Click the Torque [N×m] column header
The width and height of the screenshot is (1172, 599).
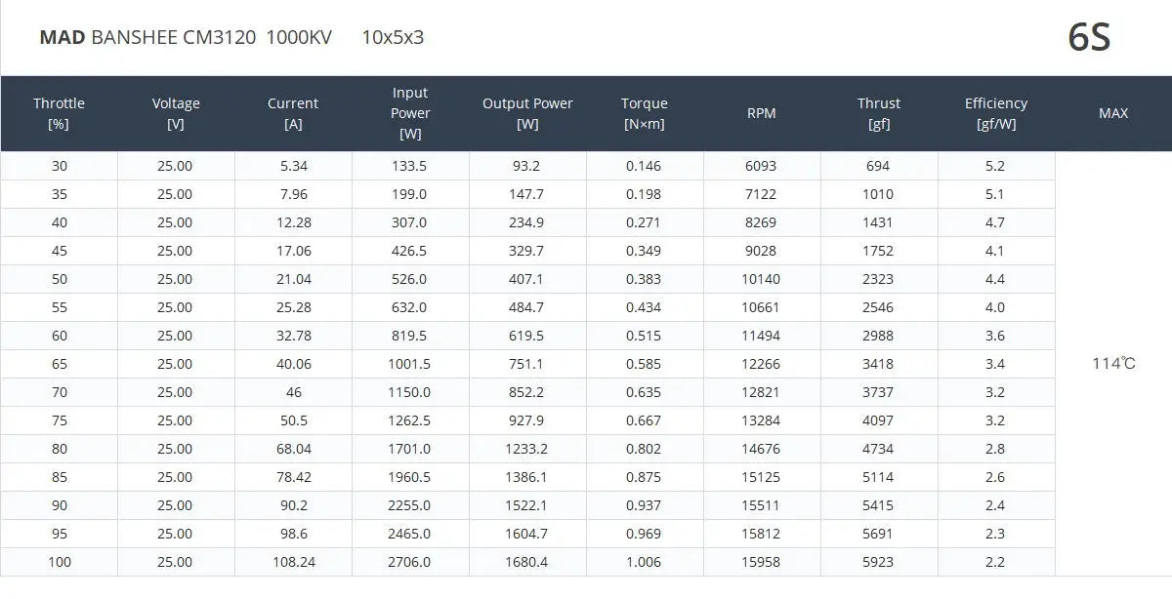coord(645,113)
